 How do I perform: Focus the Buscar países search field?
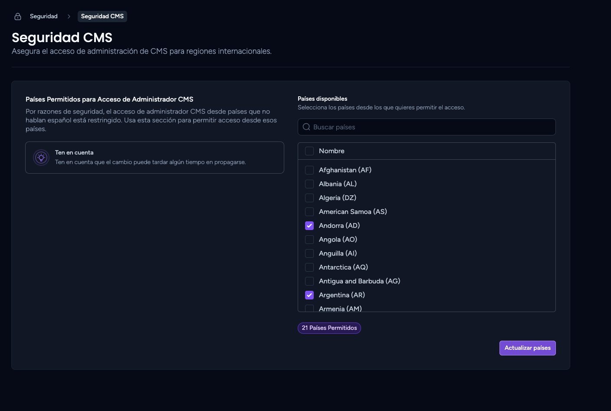427,127
